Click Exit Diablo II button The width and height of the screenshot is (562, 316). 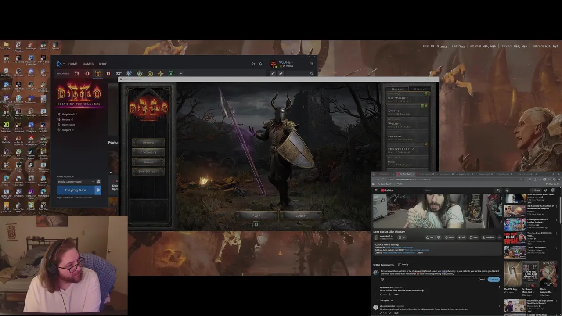(148, 171)
